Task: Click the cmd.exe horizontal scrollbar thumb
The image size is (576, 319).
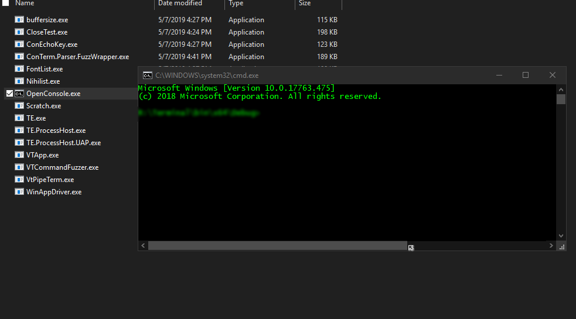Action: (x=278, y=246)
